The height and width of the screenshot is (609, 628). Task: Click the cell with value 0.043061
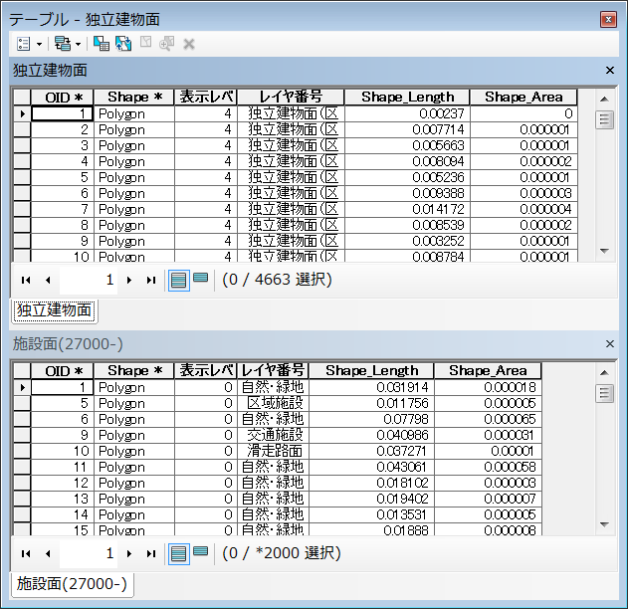(371, 468)
